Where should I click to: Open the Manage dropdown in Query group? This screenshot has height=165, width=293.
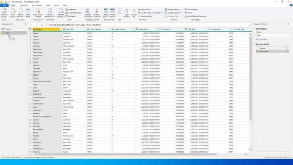click(x=71, y=16)
